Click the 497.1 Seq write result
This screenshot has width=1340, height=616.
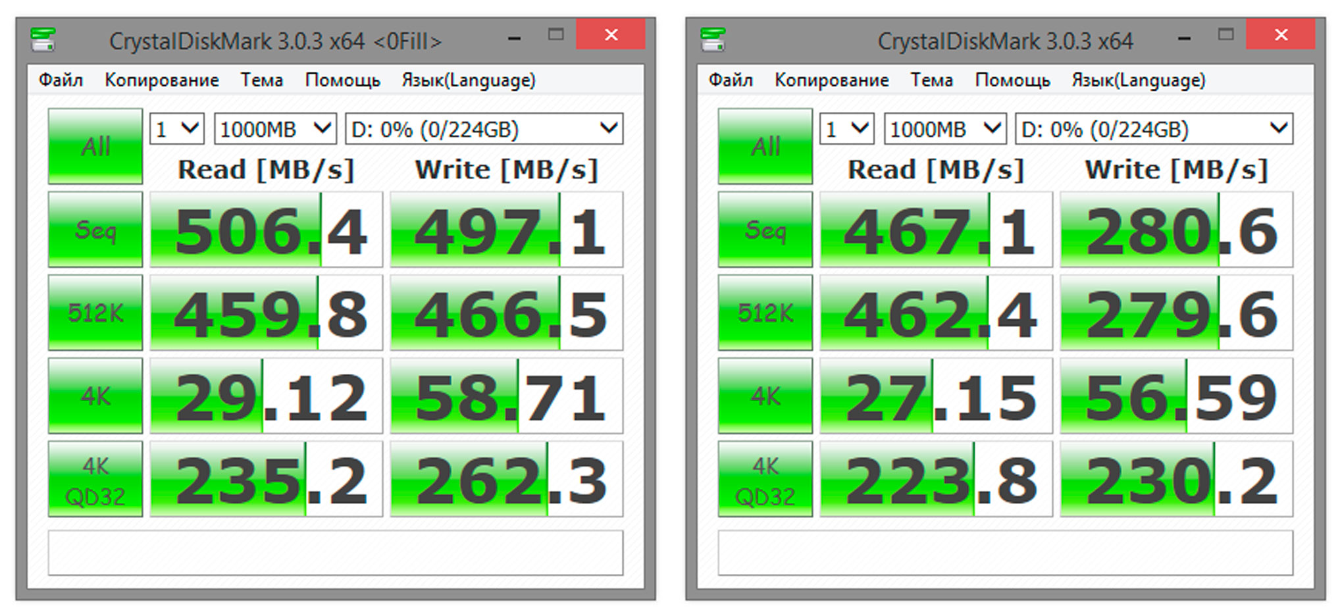tap(507, 230)
